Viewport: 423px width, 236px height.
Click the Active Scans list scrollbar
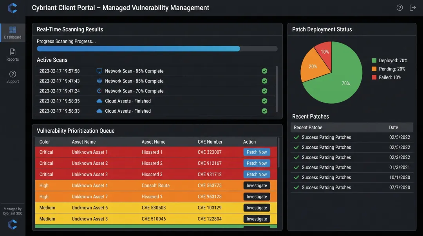coord(277,89)
